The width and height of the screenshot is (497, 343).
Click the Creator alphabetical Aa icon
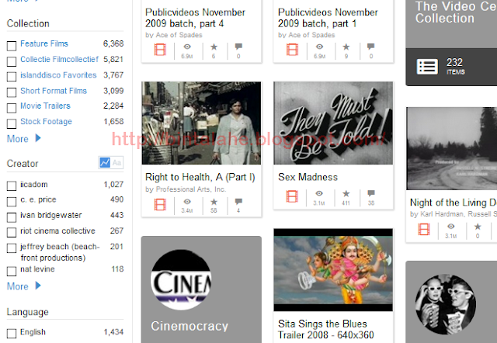click(x=116, y=162)
